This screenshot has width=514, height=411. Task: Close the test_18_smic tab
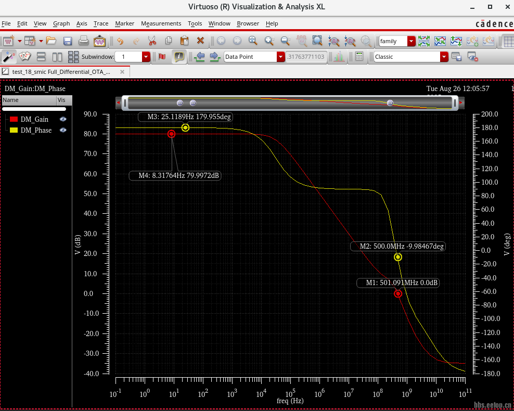(x=122, y=72)
